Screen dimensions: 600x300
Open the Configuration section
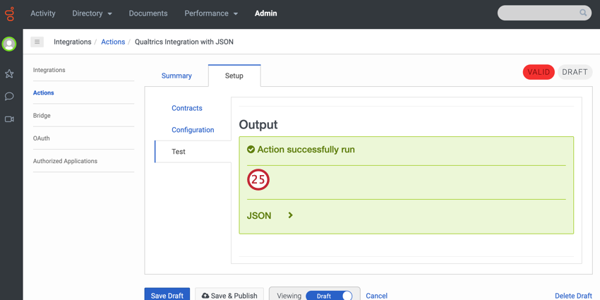(x=193, y=130)
